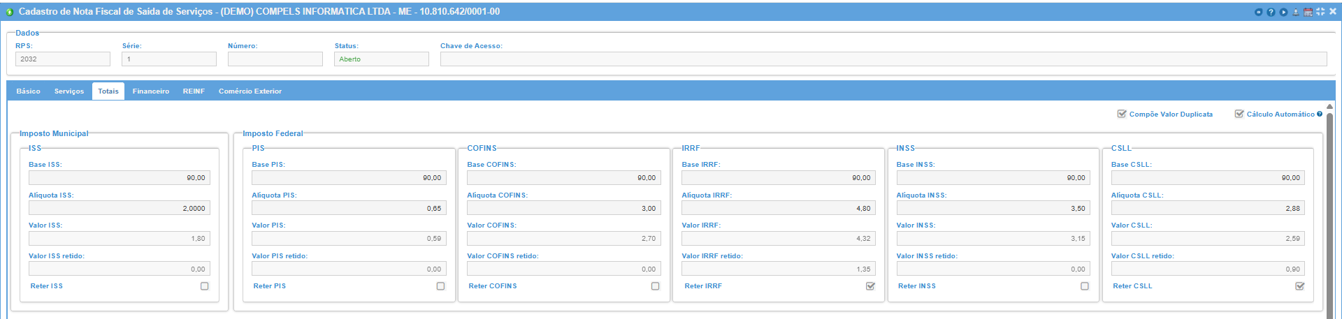This screenshot has height=319, width=1342.
Task: Click the Valor ISS retido field
Action: (120, 269)
